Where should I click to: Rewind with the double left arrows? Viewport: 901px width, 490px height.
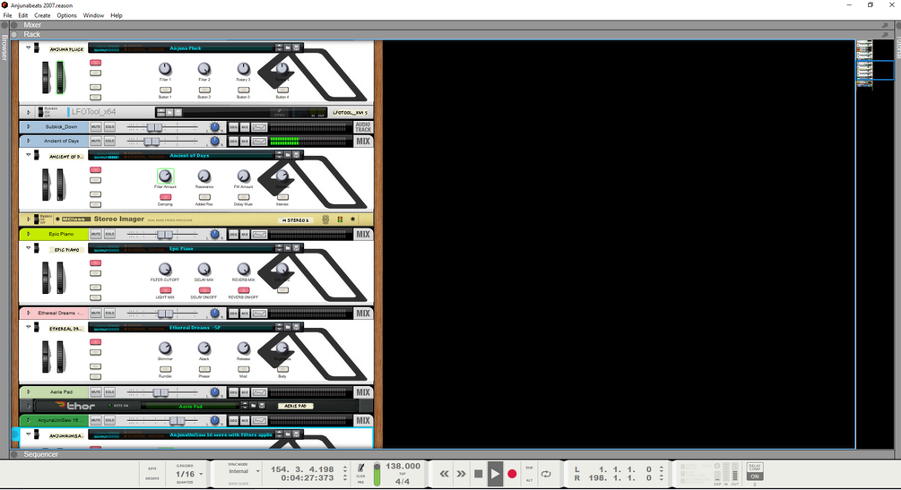[444, 474]
